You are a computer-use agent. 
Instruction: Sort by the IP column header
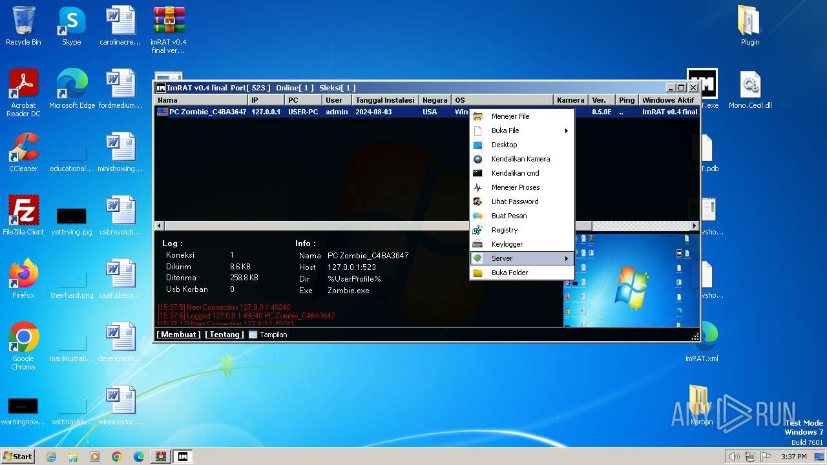266,100
